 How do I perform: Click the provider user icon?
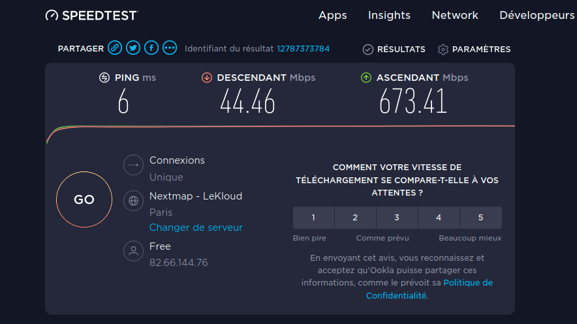click(x=133, y=251)
